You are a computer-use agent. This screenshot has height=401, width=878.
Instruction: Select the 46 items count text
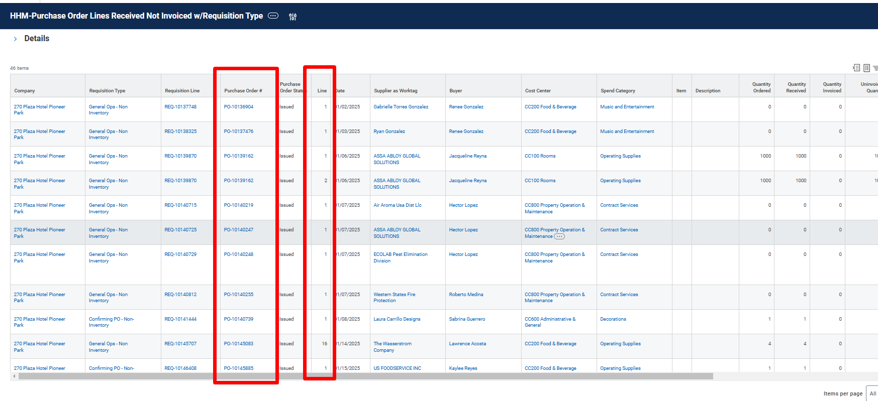(20, 68)
